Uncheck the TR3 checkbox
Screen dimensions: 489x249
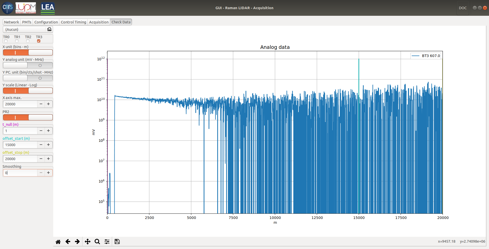pyautogui.click(x=39, y=41)
